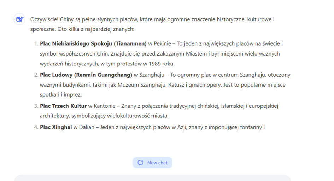Click list number 2 marker

pos(36,75)
